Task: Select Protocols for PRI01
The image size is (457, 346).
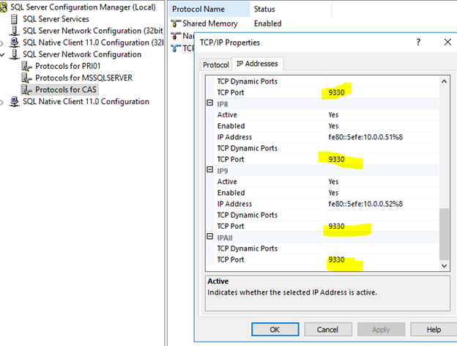Action: pyautogui.click(x=68, y=66)
